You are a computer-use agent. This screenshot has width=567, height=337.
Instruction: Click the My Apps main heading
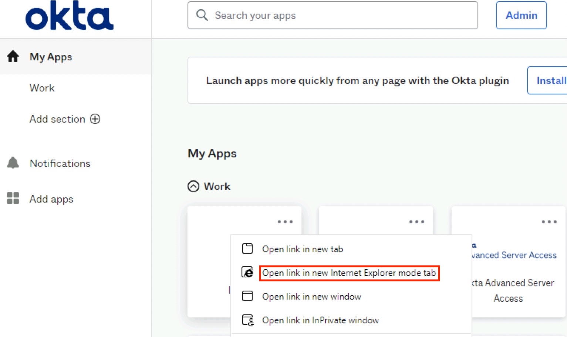click(x=212, y=153)
